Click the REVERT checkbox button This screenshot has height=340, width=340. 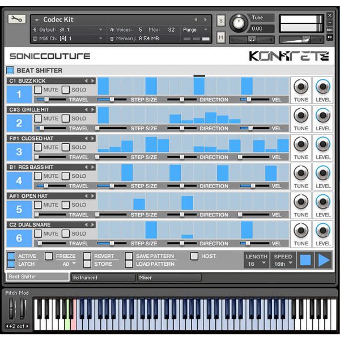tap(87, 256)
